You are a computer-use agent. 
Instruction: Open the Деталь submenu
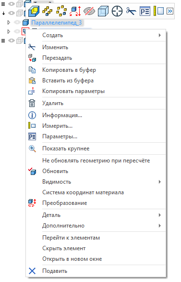(x=96, y=215)
